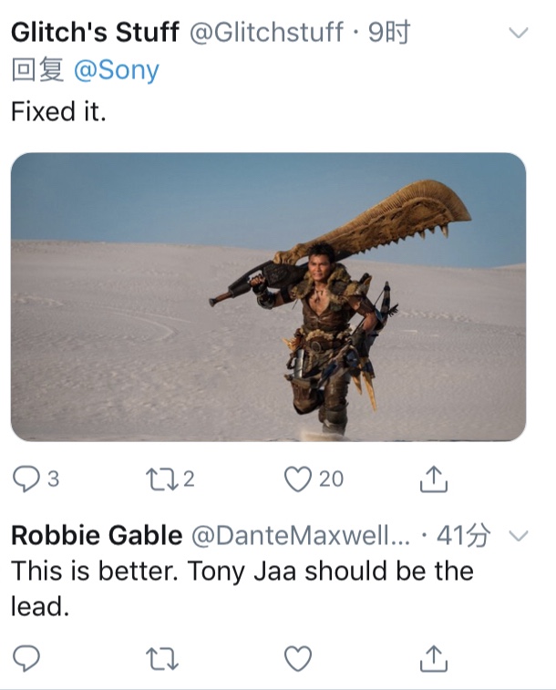View the desert warrior image full screen
Viewport: 556px width, 690px height.
click(268, 297)
